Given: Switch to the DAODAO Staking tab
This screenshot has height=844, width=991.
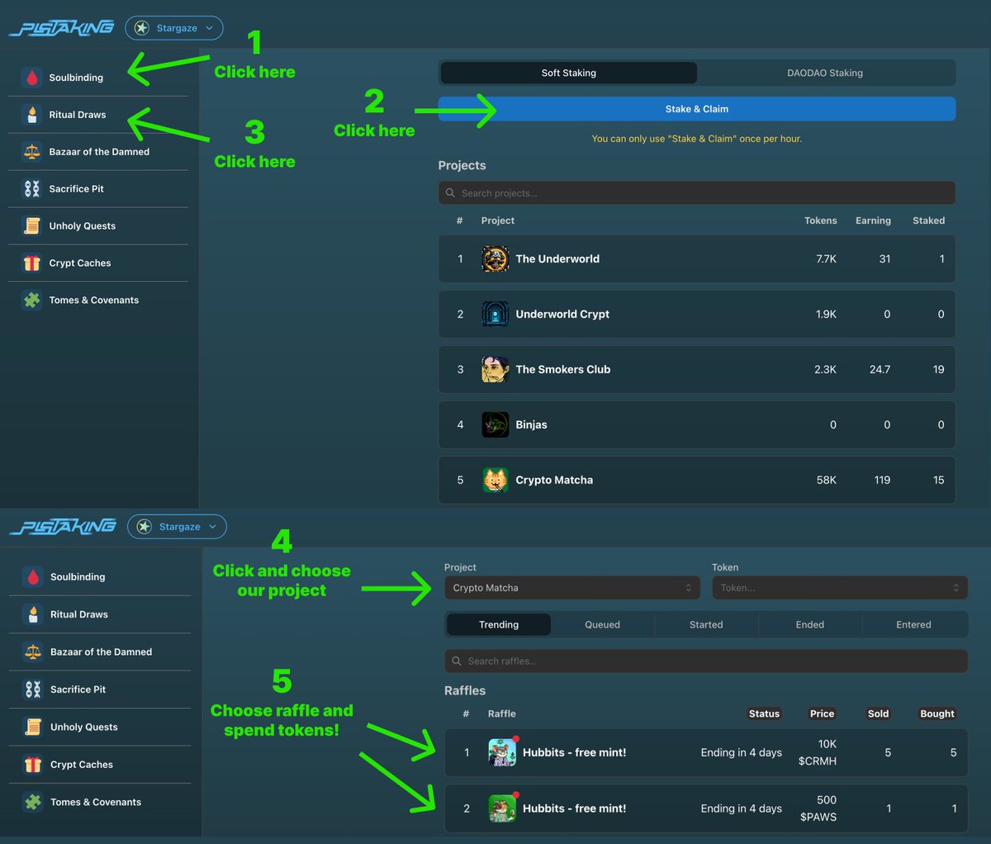Looking at the screenshot, I should [825, 73].
